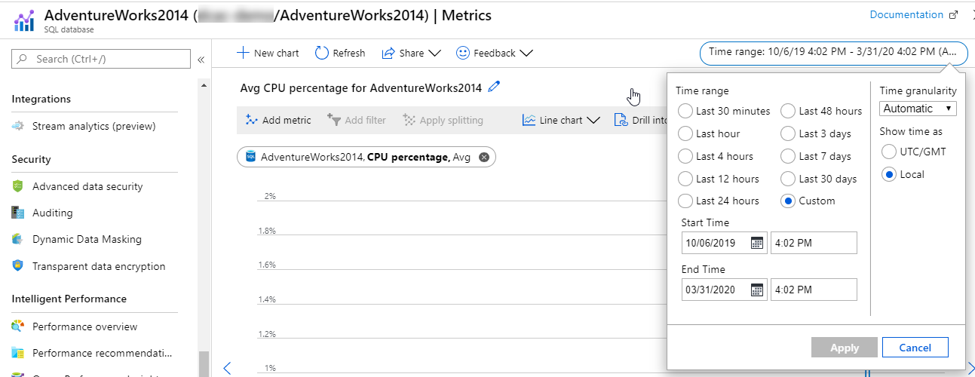This screenshot has height=377, width=975.
Task: Open Transparent data encryption
Action: pos(99,266)
